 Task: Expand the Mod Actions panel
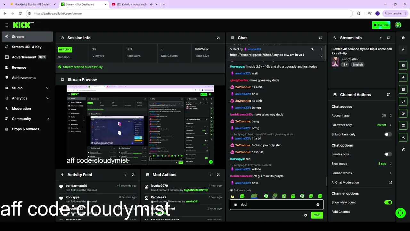[x=218, y=175]
